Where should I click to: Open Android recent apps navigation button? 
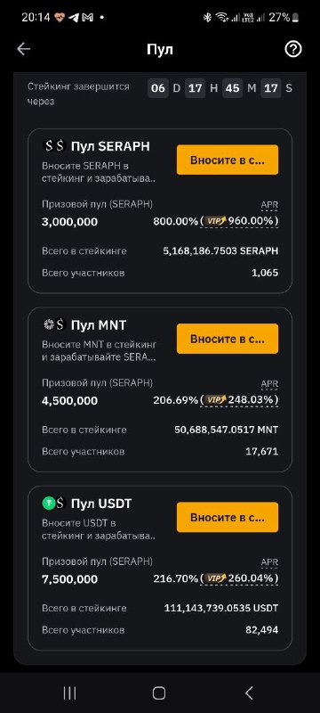click(x=69, y=693)
